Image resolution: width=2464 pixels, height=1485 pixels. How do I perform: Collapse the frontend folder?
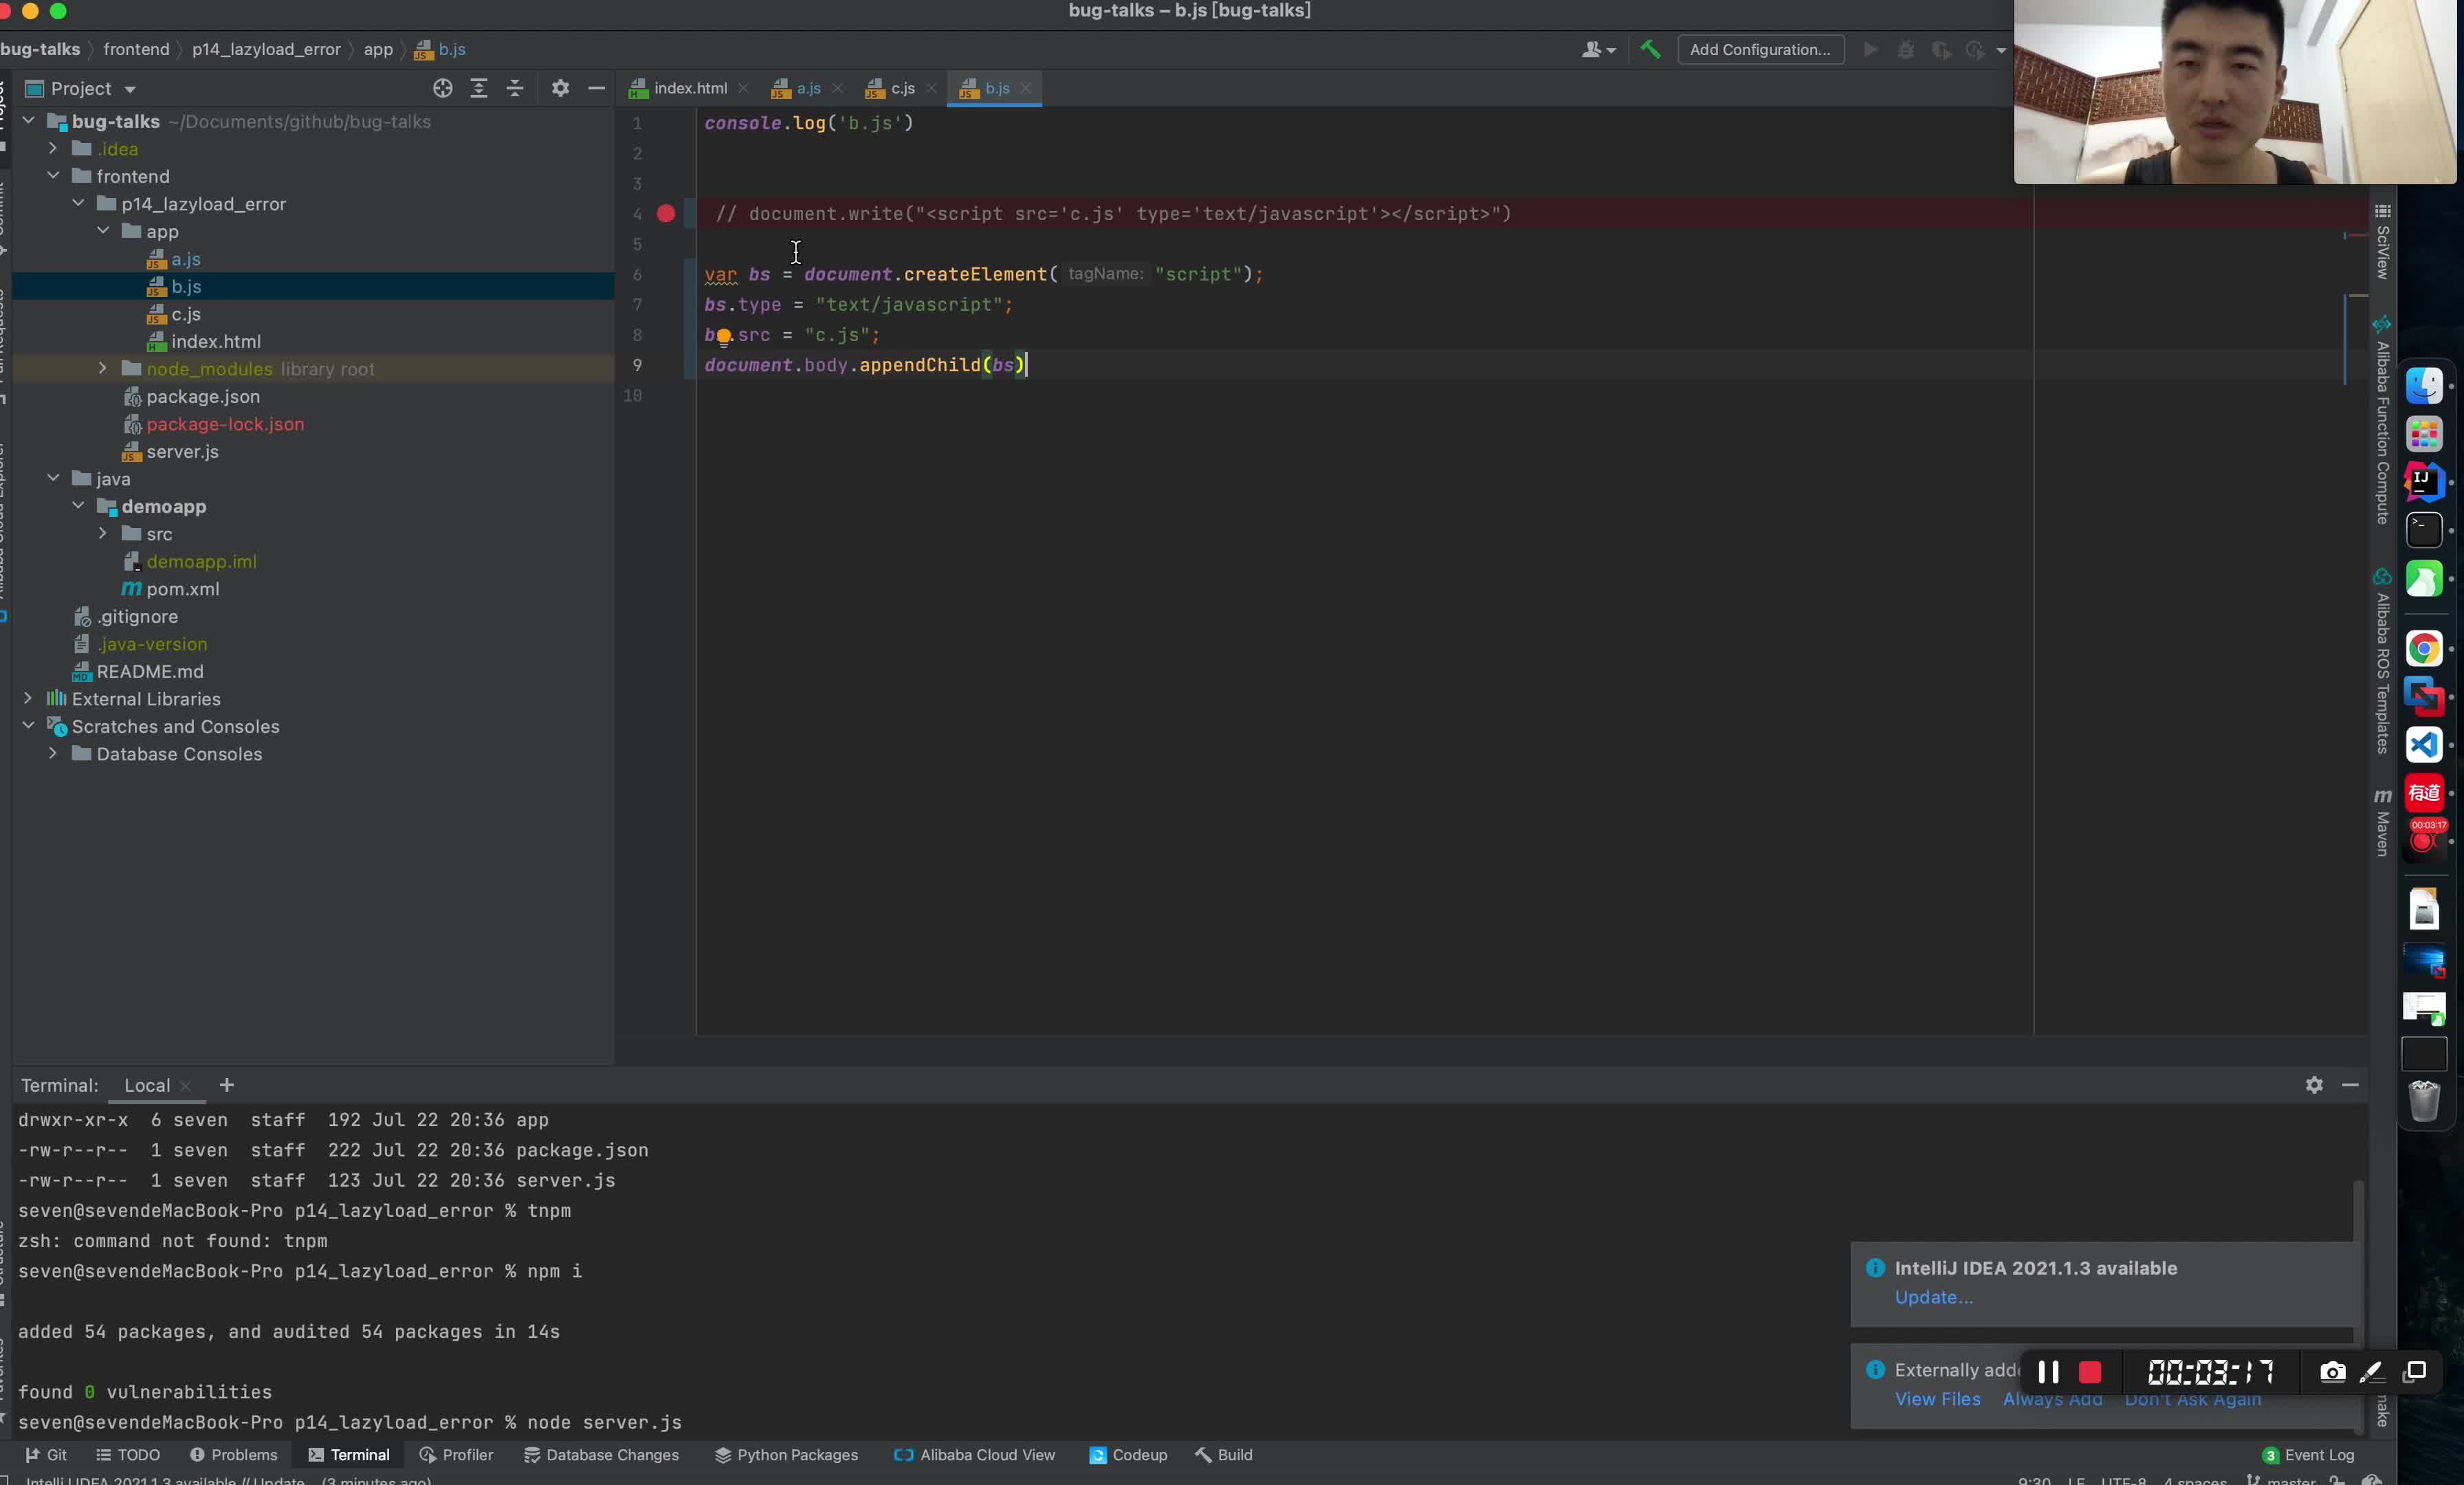[x=54, y=176]
